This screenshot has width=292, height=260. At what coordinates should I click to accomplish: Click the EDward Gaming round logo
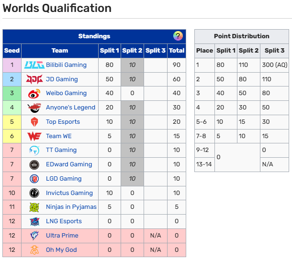point(34,165)
